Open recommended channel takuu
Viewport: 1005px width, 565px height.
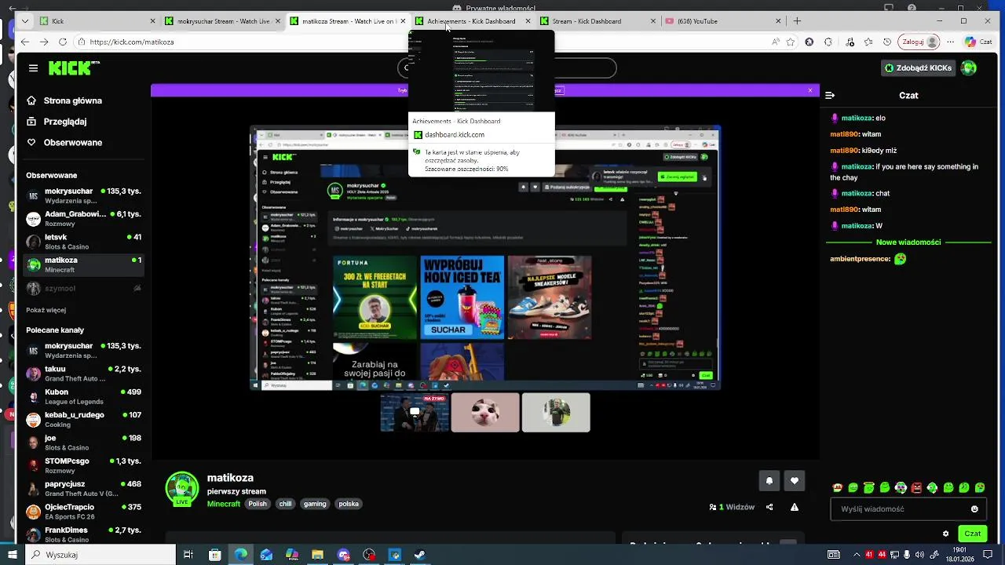point(82,374)
